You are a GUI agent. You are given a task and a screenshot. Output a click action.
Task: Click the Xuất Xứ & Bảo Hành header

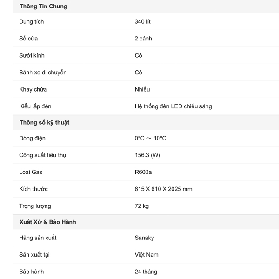coord(48,222)
